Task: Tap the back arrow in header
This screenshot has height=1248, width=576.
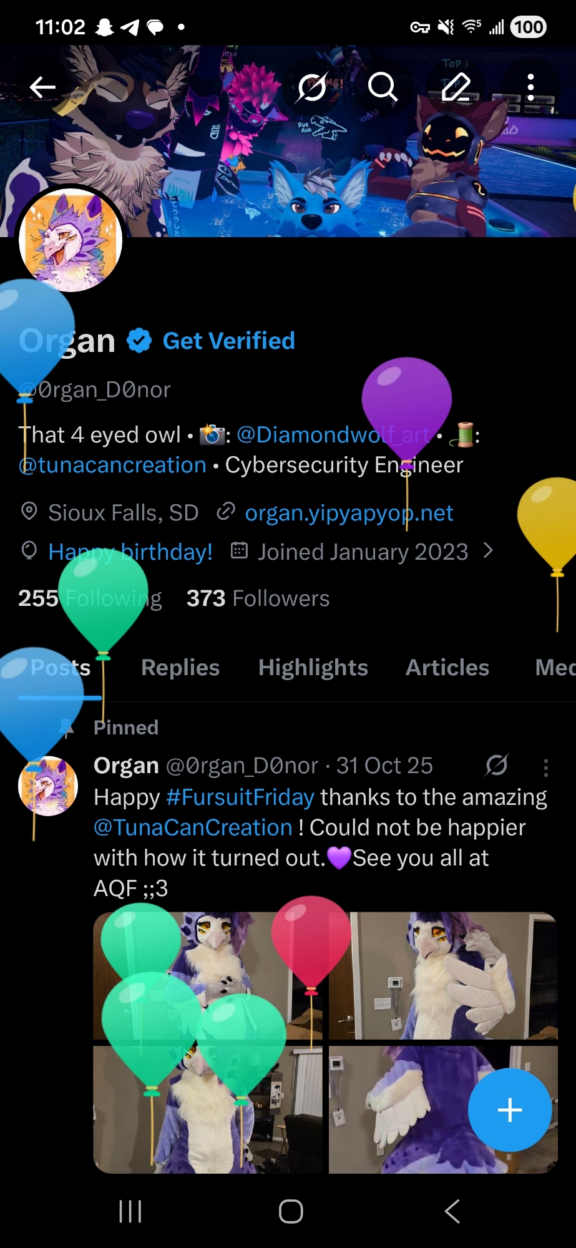Action: pos(42,87)
